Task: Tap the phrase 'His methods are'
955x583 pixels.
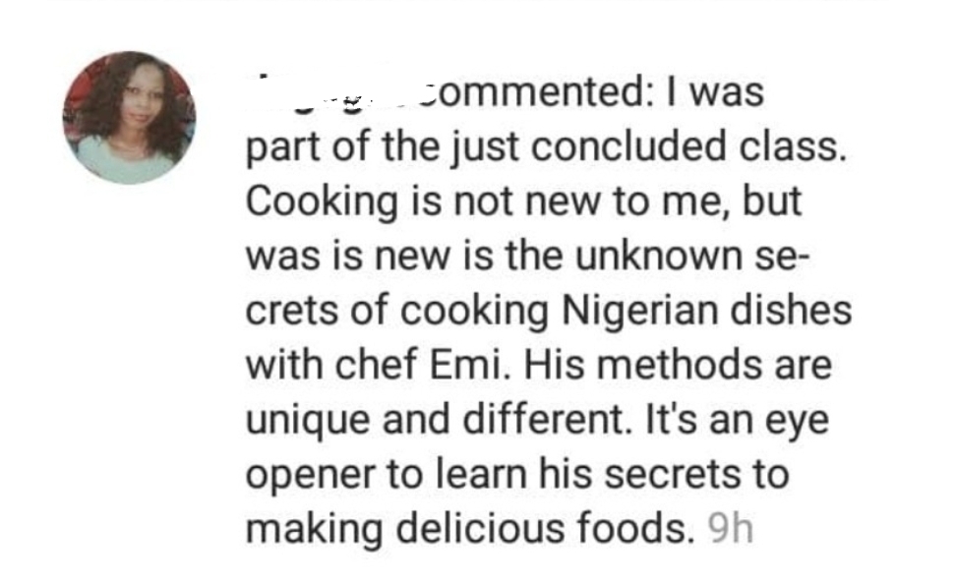Action: [x=678, y=365]
